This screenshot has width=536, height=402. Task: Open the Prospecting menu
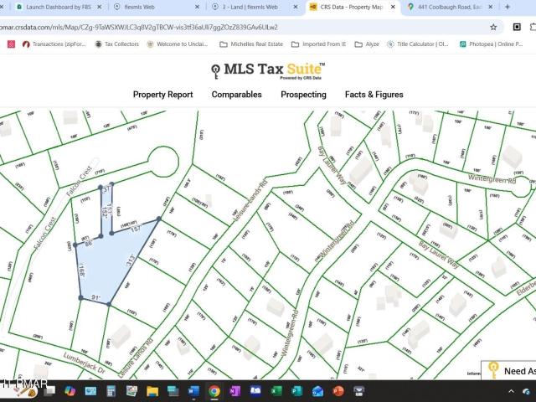(303, 95)
